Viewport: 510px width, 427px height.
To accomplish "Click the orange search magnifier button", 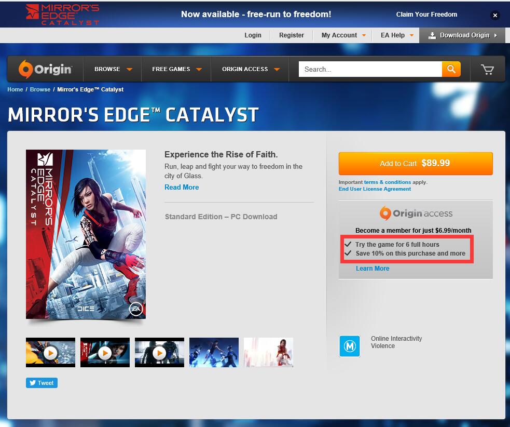I will pos(451,69).
